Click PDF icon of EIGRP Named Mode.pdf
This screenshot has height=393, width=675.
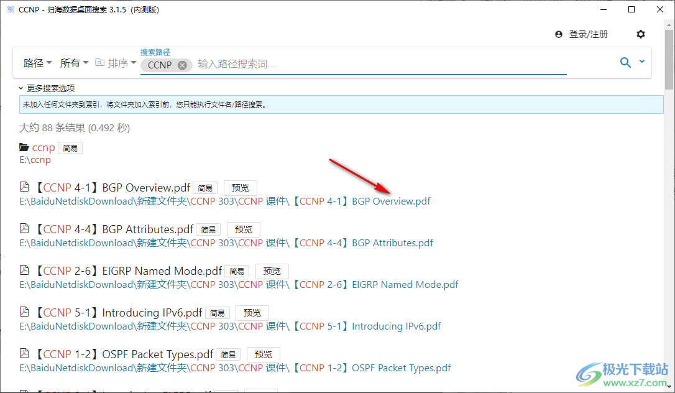[24, 270]
